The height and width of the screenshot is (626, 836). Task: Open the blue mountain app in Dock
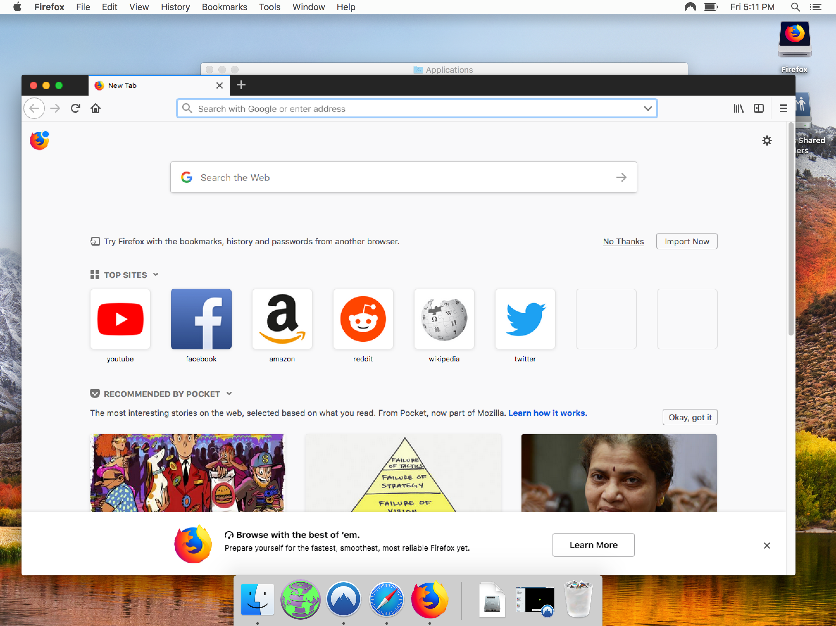tap(344, 599)
